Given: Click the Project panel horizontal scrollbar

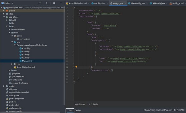Looking at the screenshot, I should coord(30,112).
